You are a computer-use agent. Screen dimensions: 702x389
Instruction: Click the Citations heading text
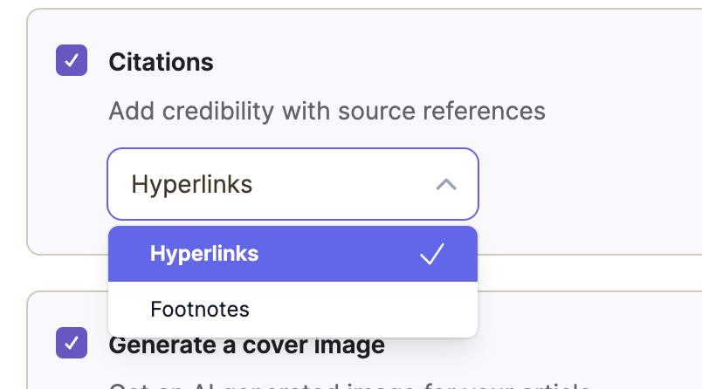[161, 62]
